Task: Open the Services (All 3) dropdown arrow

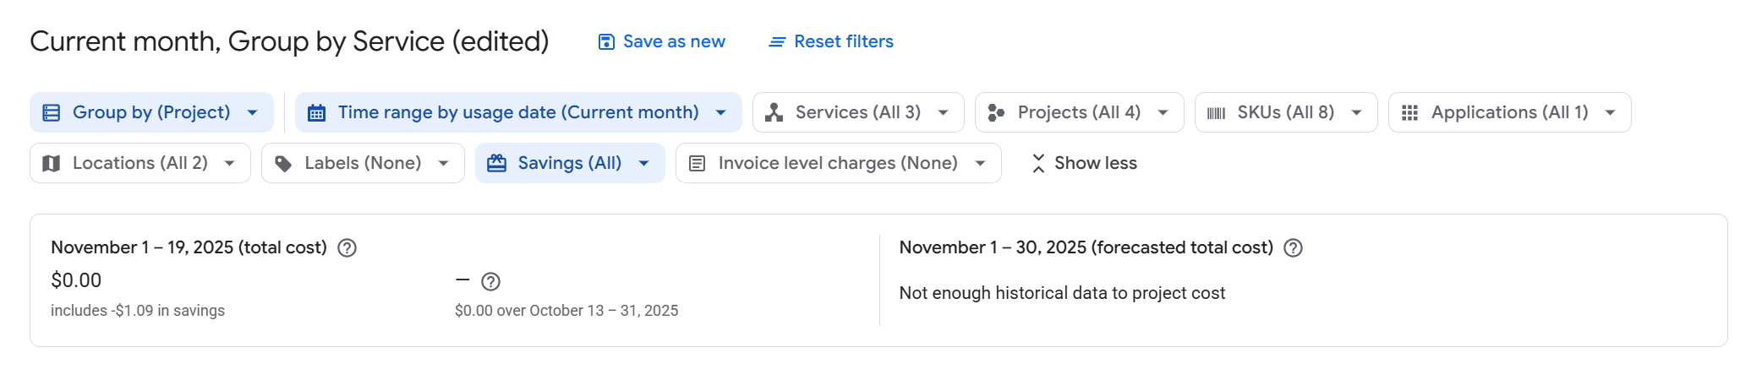Action: pyautogui.click(x=943, y=112)
